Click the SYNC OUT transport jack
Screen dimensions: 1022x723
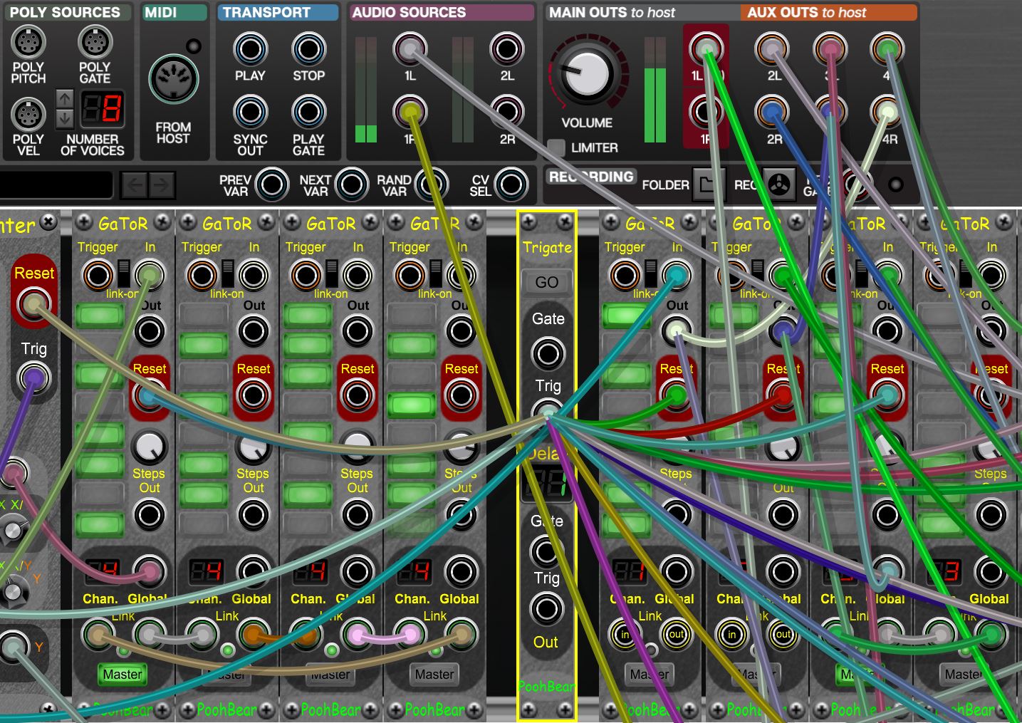tap(250, 112)
